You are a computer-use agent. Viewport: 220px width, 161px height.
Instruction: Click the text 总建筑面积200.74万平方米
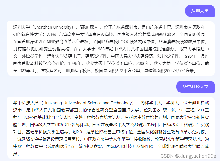[x=169, y=71]
